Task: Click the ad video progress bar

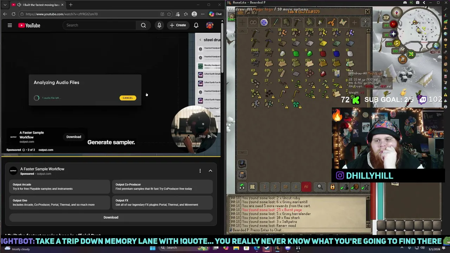Action: tap(110, 156)
